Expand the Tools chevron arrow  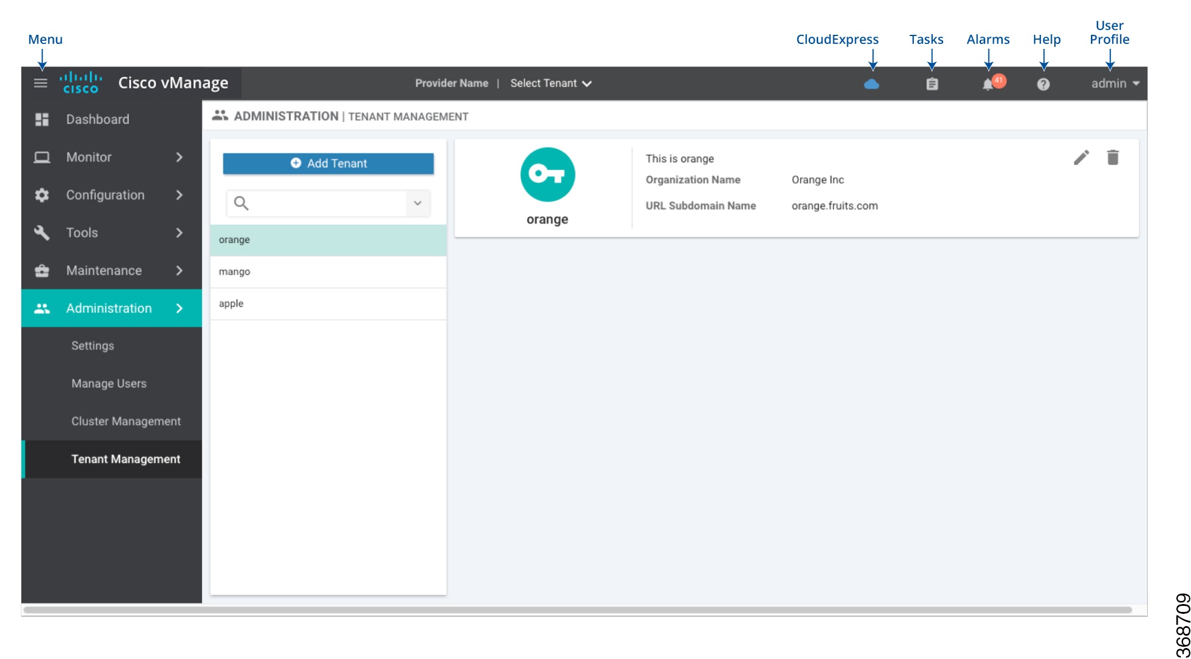point(179,233)
